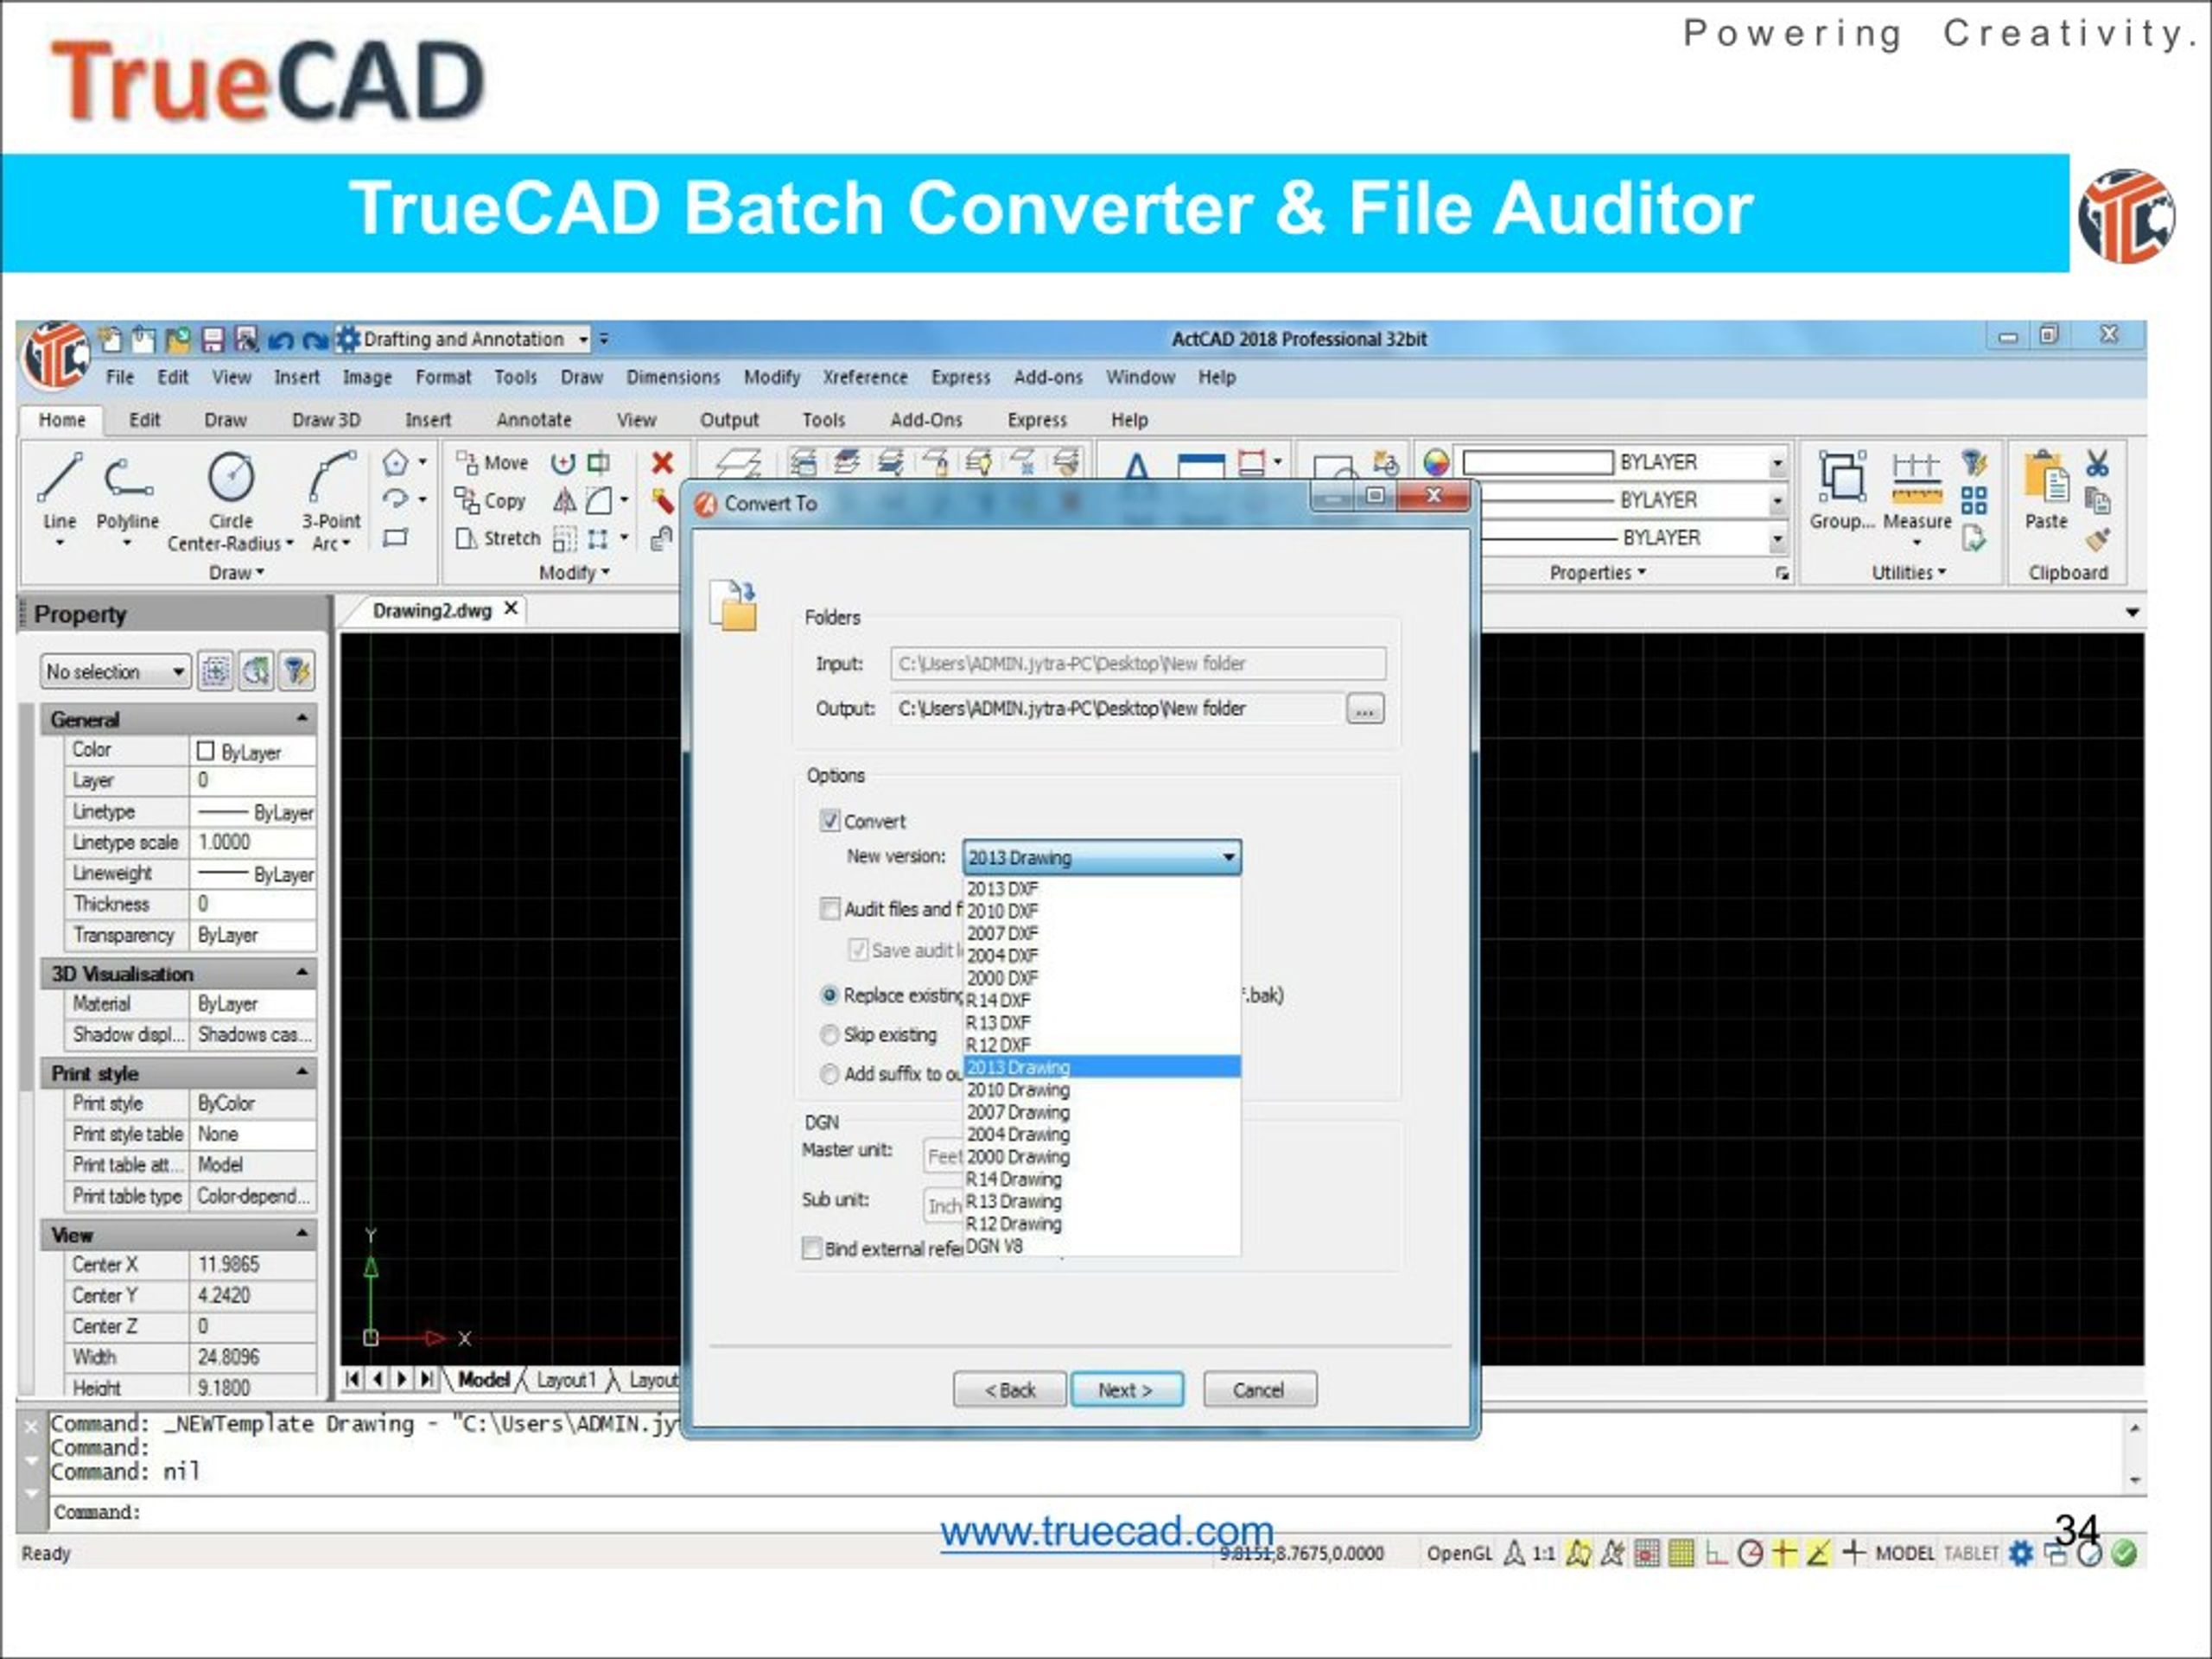Open the Dimensions menu
This screenshot has height=1659, width=2212.
[x=673, y=377]
